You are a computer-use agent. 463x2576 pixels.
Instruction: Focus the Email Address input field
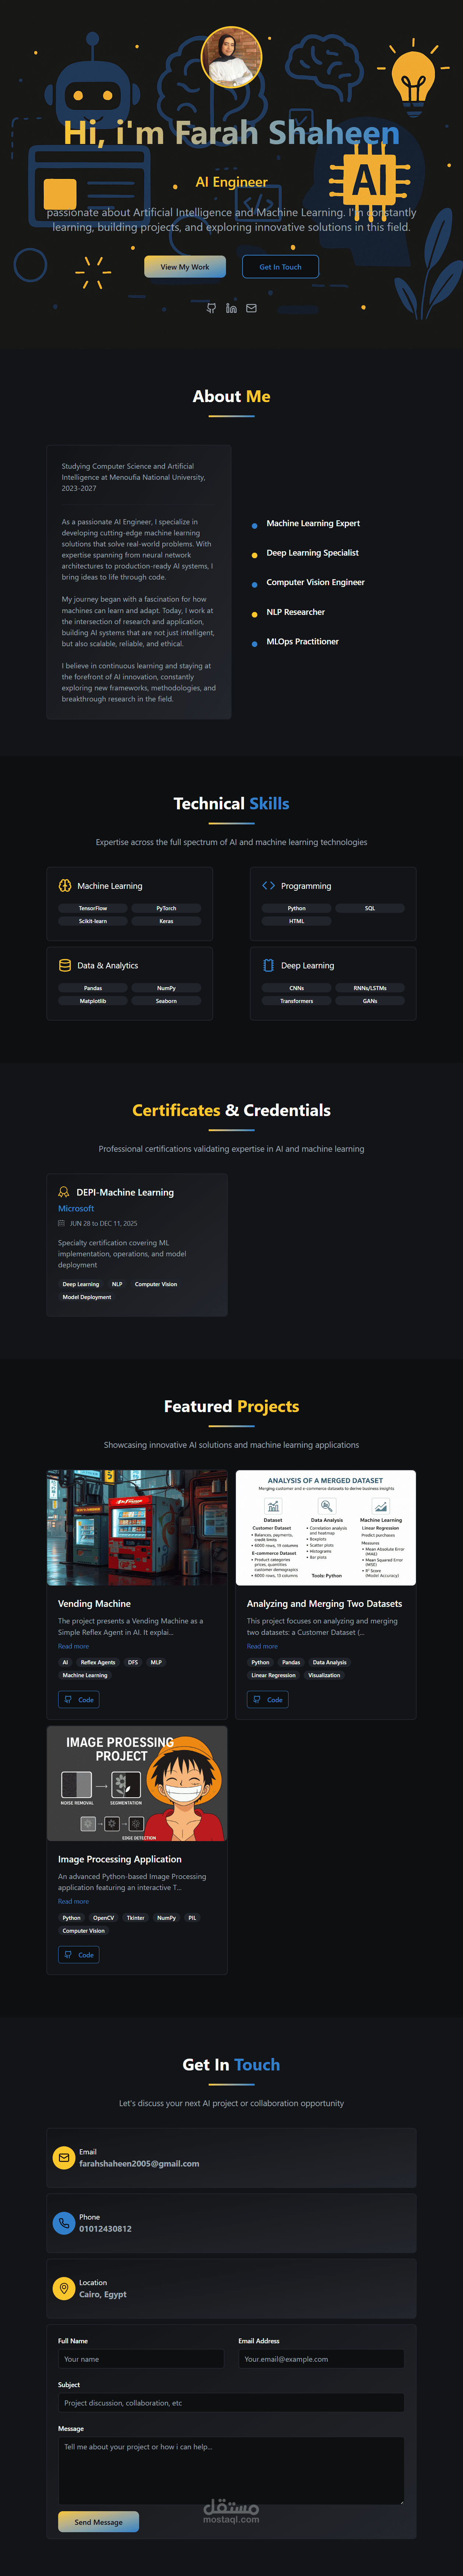tap(321, 2359)
